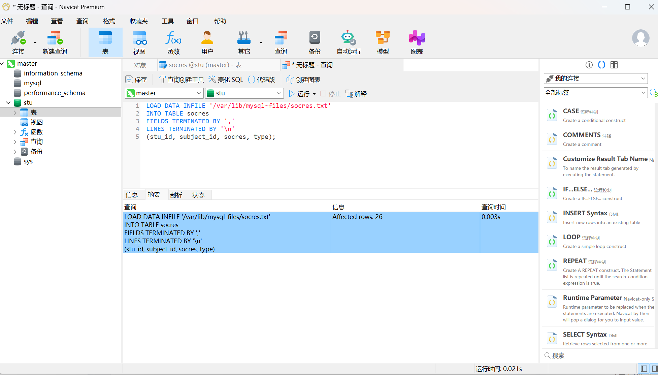Click the 模型 (Model) toolbar icon

[383, 42]
